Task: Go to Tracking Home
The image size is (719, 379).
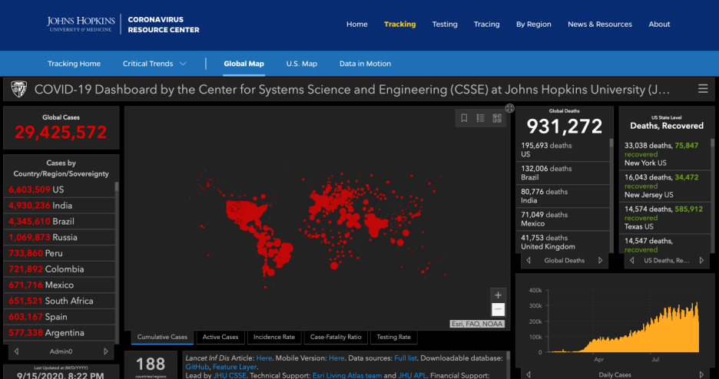Action: point(74,64)
